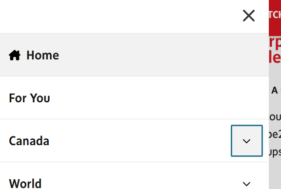Click blank area of the For You row
Screen dimensions: 281x189
[x=143, y=98]
